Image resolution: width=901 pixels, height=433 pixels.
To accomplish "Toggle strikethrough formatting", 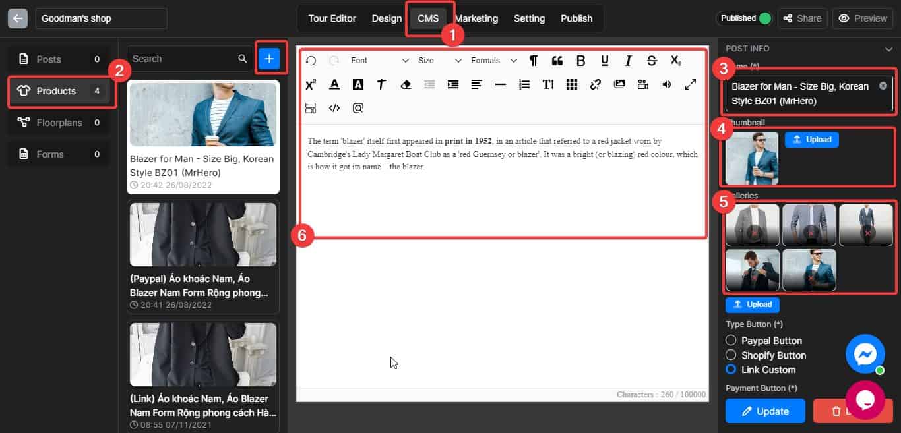I will click(x=652, y=61).
